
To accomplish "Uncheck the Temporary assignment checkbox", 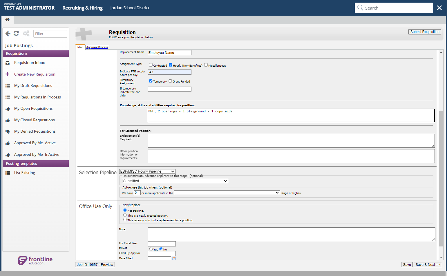I will click(151, 81).
